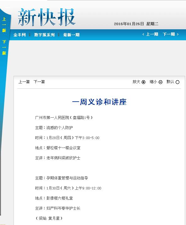This screenshot has height=225, width=186.
Task: Click the date 2016年01月26日 星期二
Action: (x=136, y=24)
